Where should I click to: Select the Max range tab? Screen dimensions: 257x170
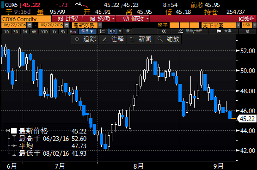(73, 31)
